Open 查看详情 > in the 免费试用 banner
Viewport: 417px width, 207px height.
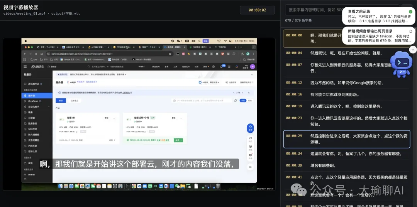tap(121, 75)
